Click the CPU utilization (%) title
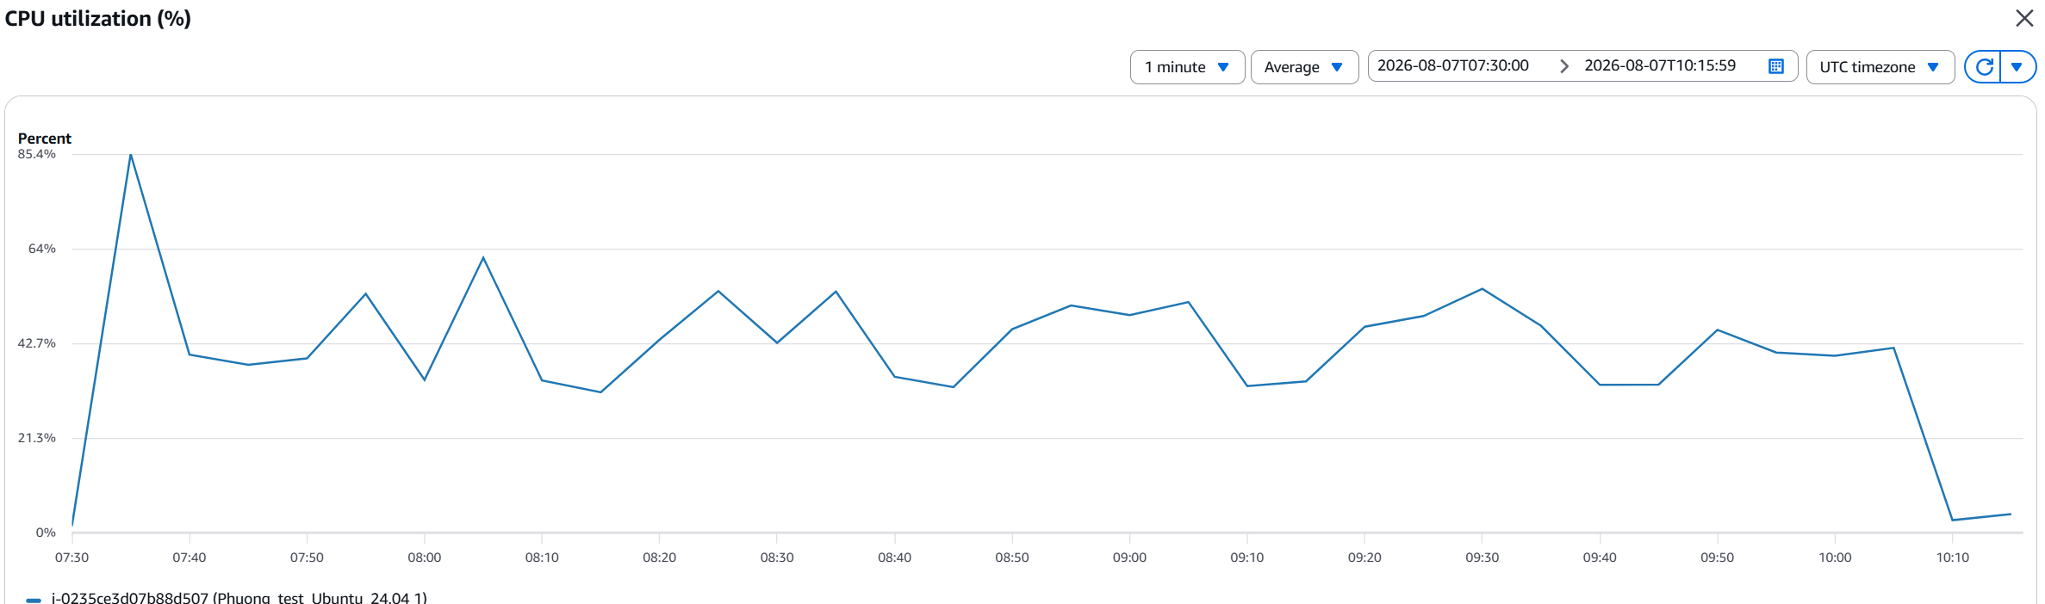 98,19
